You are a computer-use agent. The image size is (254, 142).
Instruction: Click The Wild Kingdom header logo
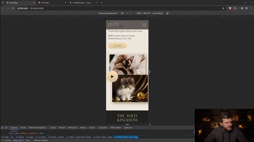coord(114,24)
